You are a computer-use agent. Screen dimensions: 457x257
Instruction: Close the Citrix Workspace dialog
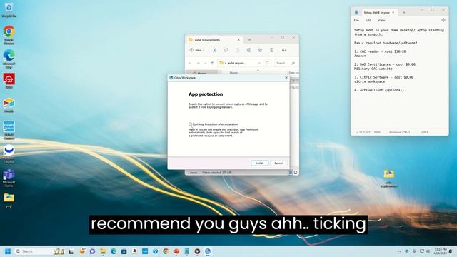pyautogui.click(x=286, y=78)
